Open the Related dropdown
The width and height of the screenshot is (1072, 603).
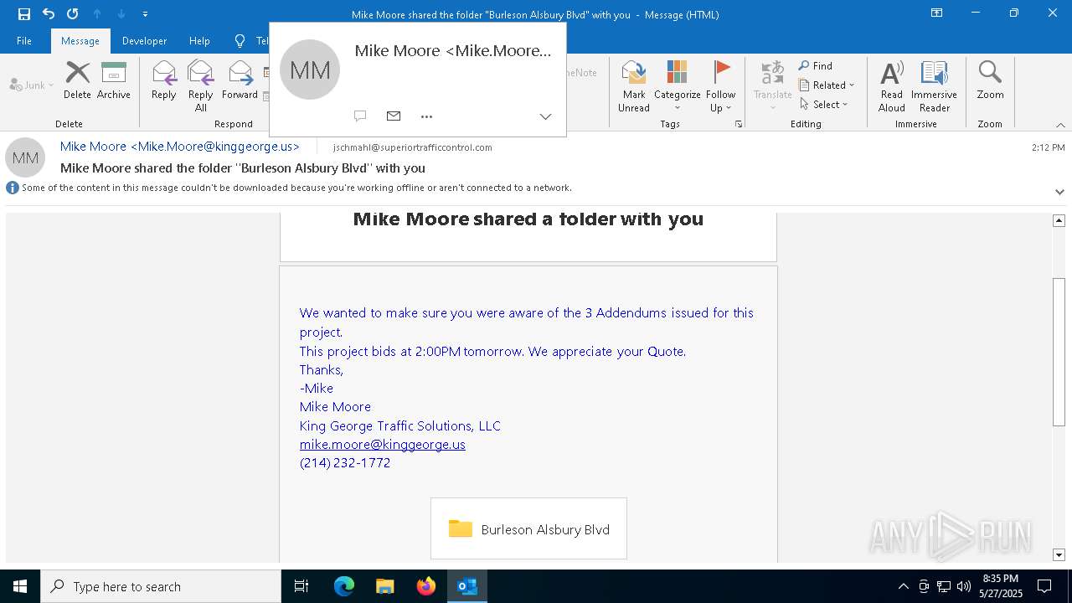pyautogui.click(x=827, y=85)
